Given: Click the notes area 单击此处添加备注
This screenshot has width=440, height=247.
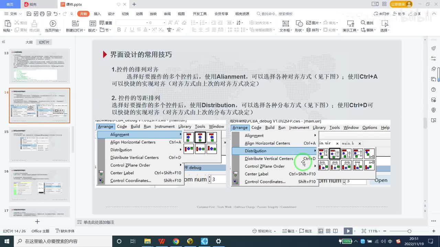Looking at the screenshot, I should click(99, 222).
